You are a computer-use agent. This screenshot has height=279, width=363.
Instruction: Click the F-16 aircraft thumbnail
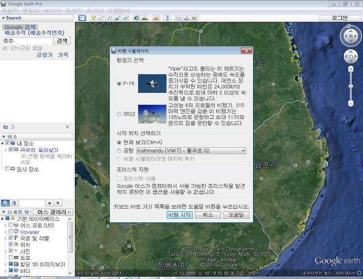[x=152, y=84]
